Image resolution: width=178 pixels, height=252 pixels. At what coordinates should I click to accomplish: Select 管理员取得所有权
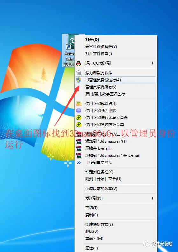click(116, 87)
